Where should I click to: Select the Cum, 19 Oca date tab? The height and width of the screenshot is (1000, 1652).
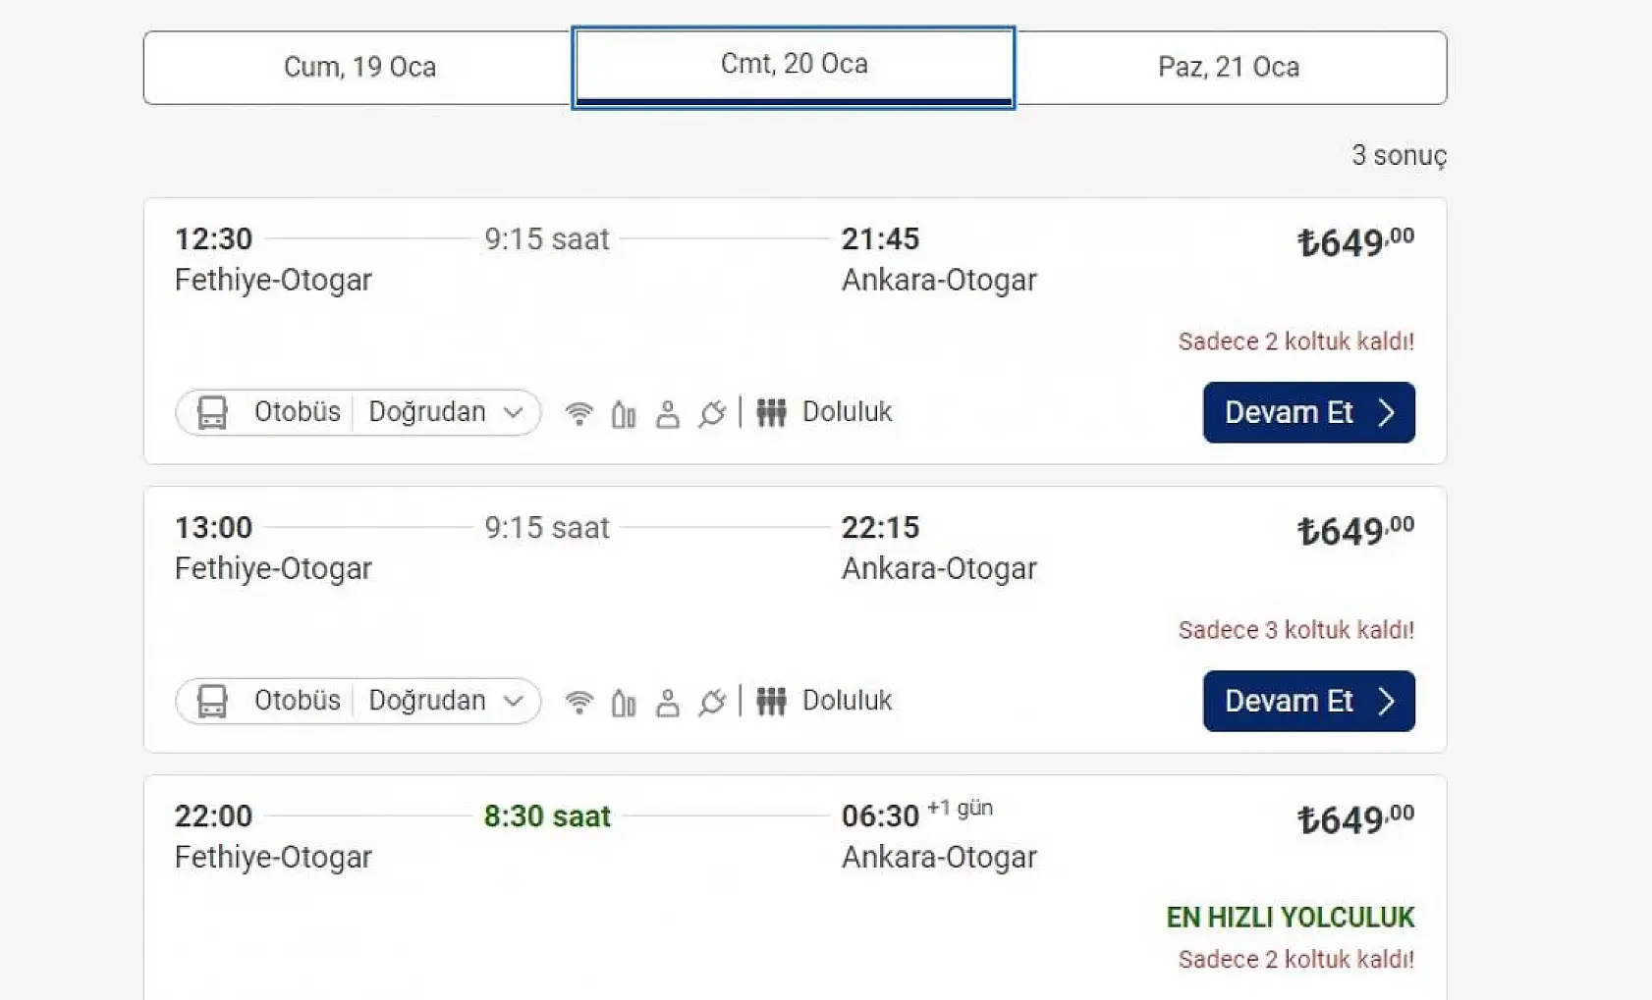click(x=359, y=67)
